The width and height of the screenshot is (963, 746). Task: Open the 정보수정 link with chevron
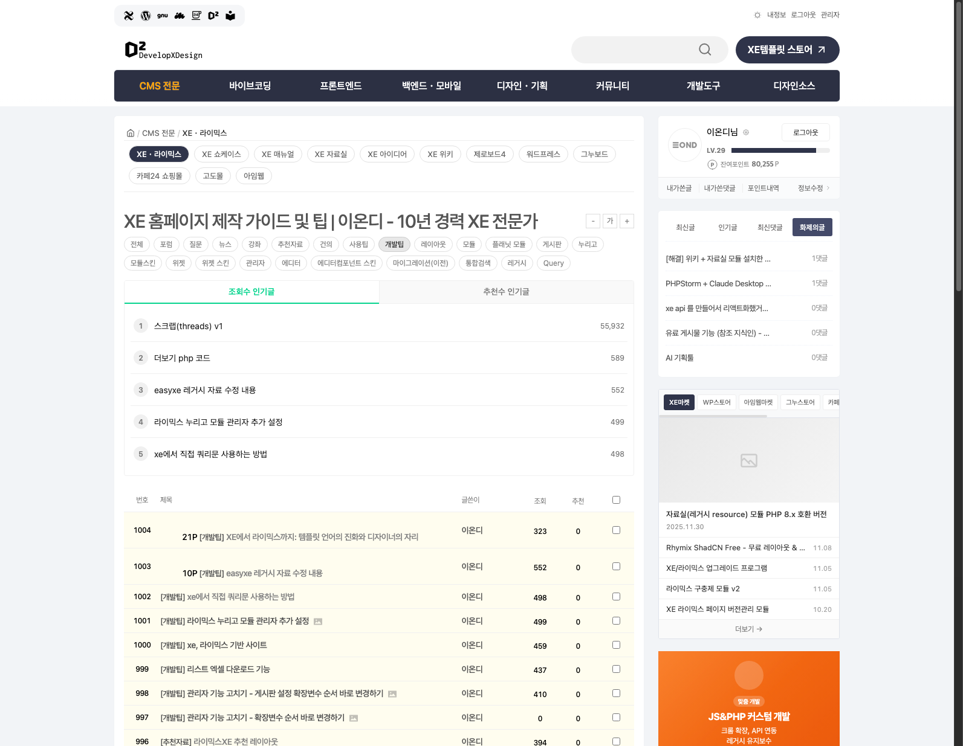813,188
